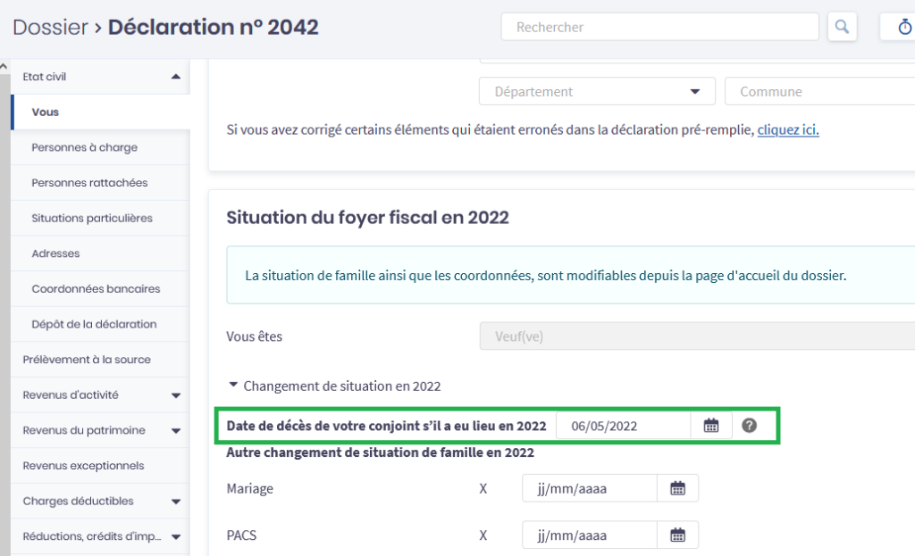
Task: Select Prélèvement à la source menu item
Action: tap(87, 360)
